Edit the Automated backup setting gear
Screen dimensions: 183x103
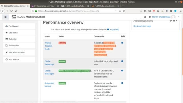pos(122,83)
